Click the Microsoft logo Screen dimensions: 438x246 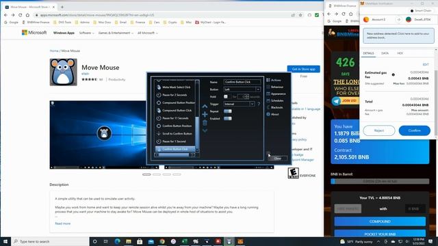point(34,33)
